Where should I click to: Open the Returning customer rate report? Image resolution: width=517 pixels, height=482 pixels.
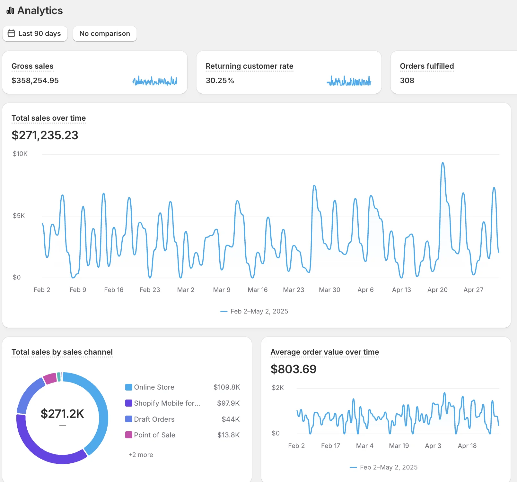(249, 66)
